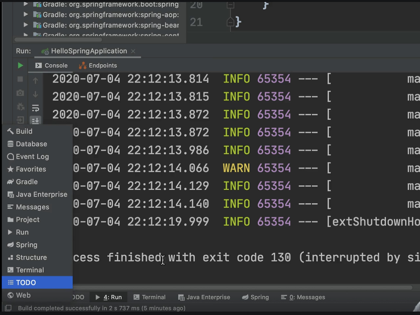
Task: Click the 0: Messages tool window button
Action: (303, 297)
